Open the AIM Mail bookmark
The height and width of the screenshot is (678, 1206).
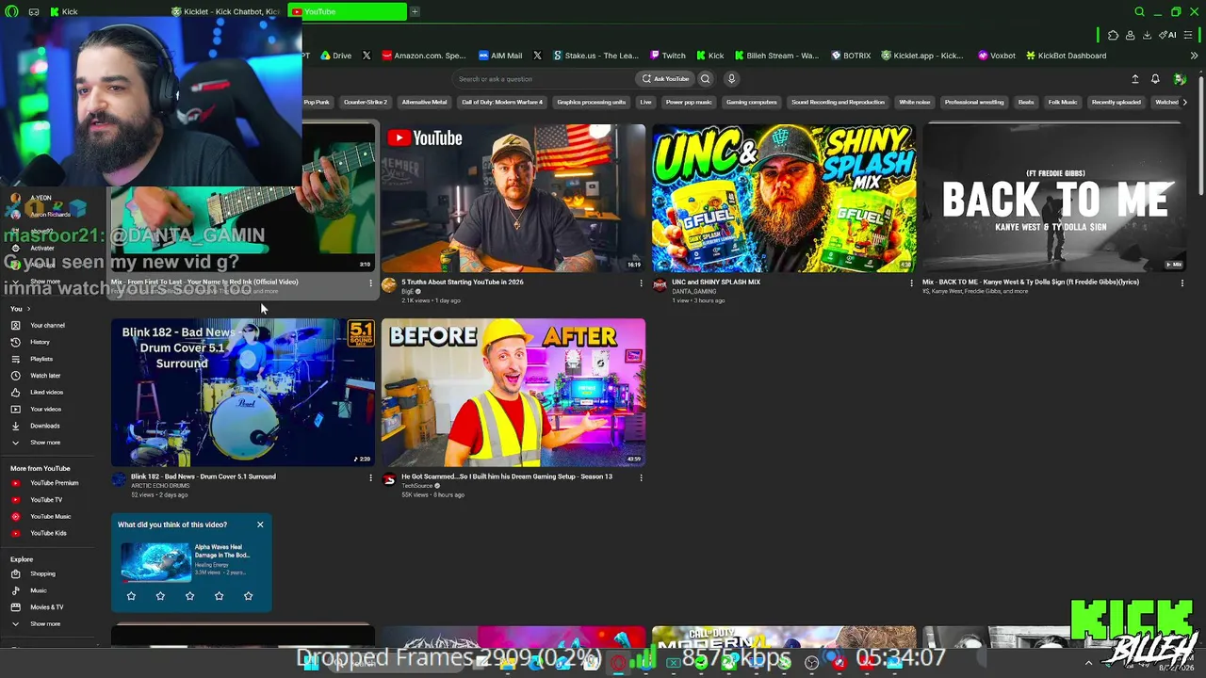(500, 56)
